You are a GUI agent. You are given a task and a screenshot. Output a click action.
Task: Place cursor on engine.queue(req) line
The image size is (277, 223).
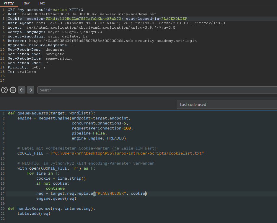tap(56, 199)
